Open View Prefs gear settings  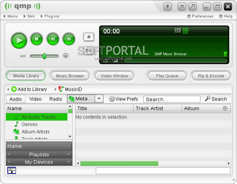tap(123, 99)
